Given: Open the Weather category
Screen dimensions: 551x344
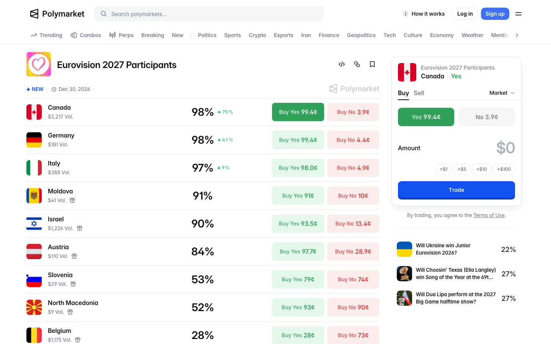Looking at the screenshot, I should (473, 35).
